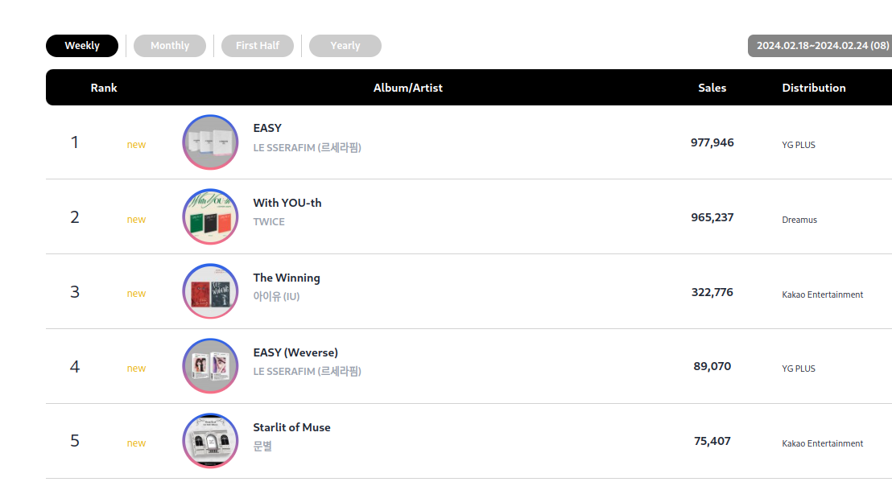Click the EASY (Weverse) title link
This screenshot has height=486, width=892.
click(x=295, y=352)
